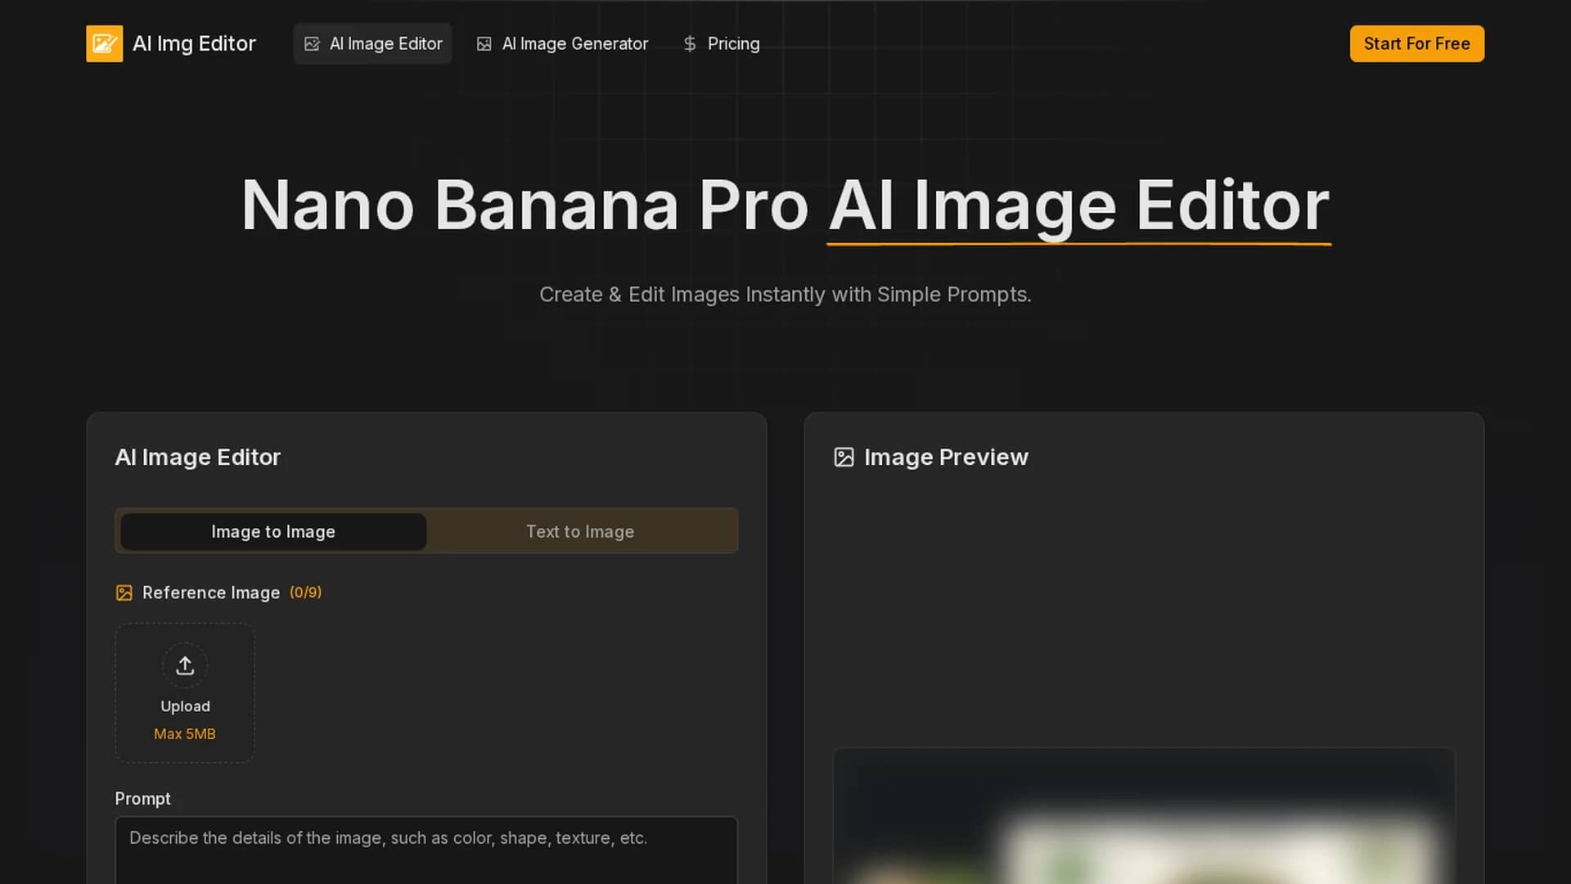Click the upload arrow icon
This screenshot has height=884, width=1571.
(185, 665)
